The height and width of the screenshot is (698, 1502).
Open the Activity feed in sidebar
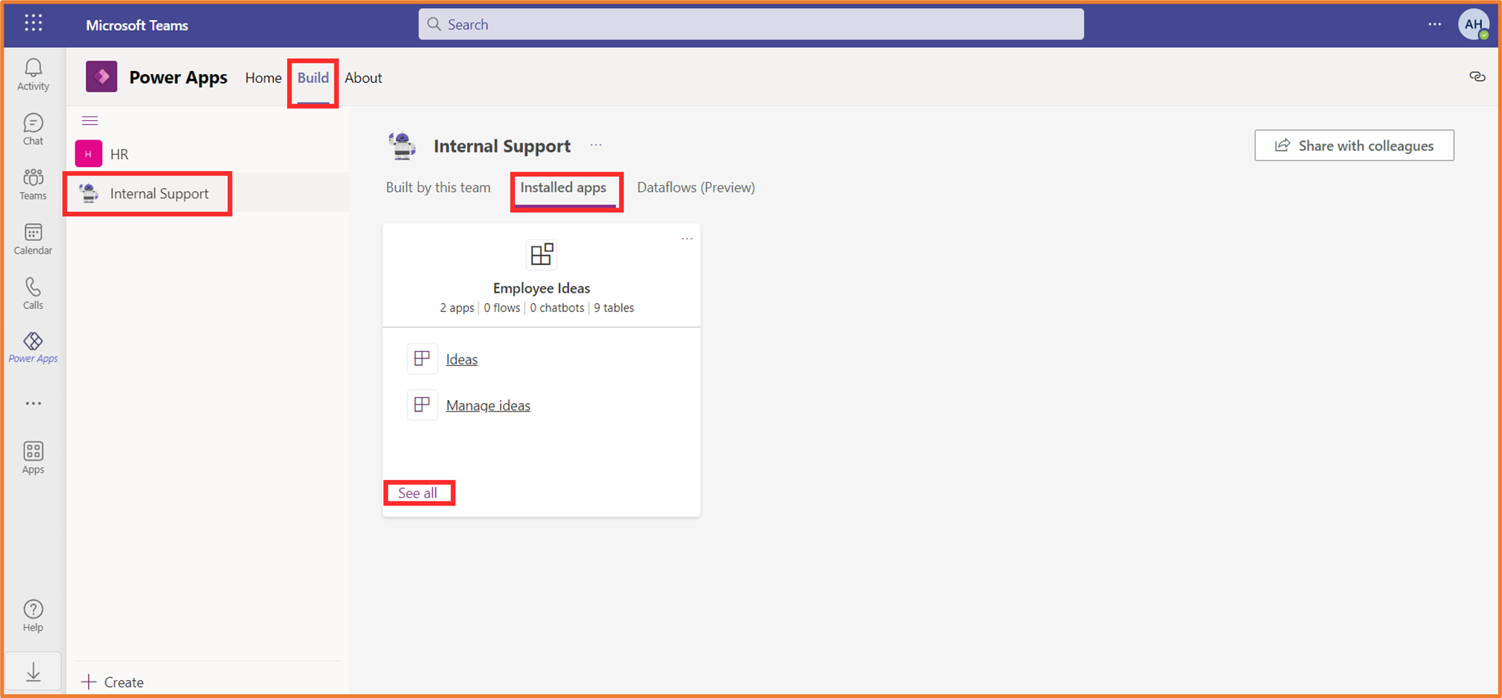(33, 74)
